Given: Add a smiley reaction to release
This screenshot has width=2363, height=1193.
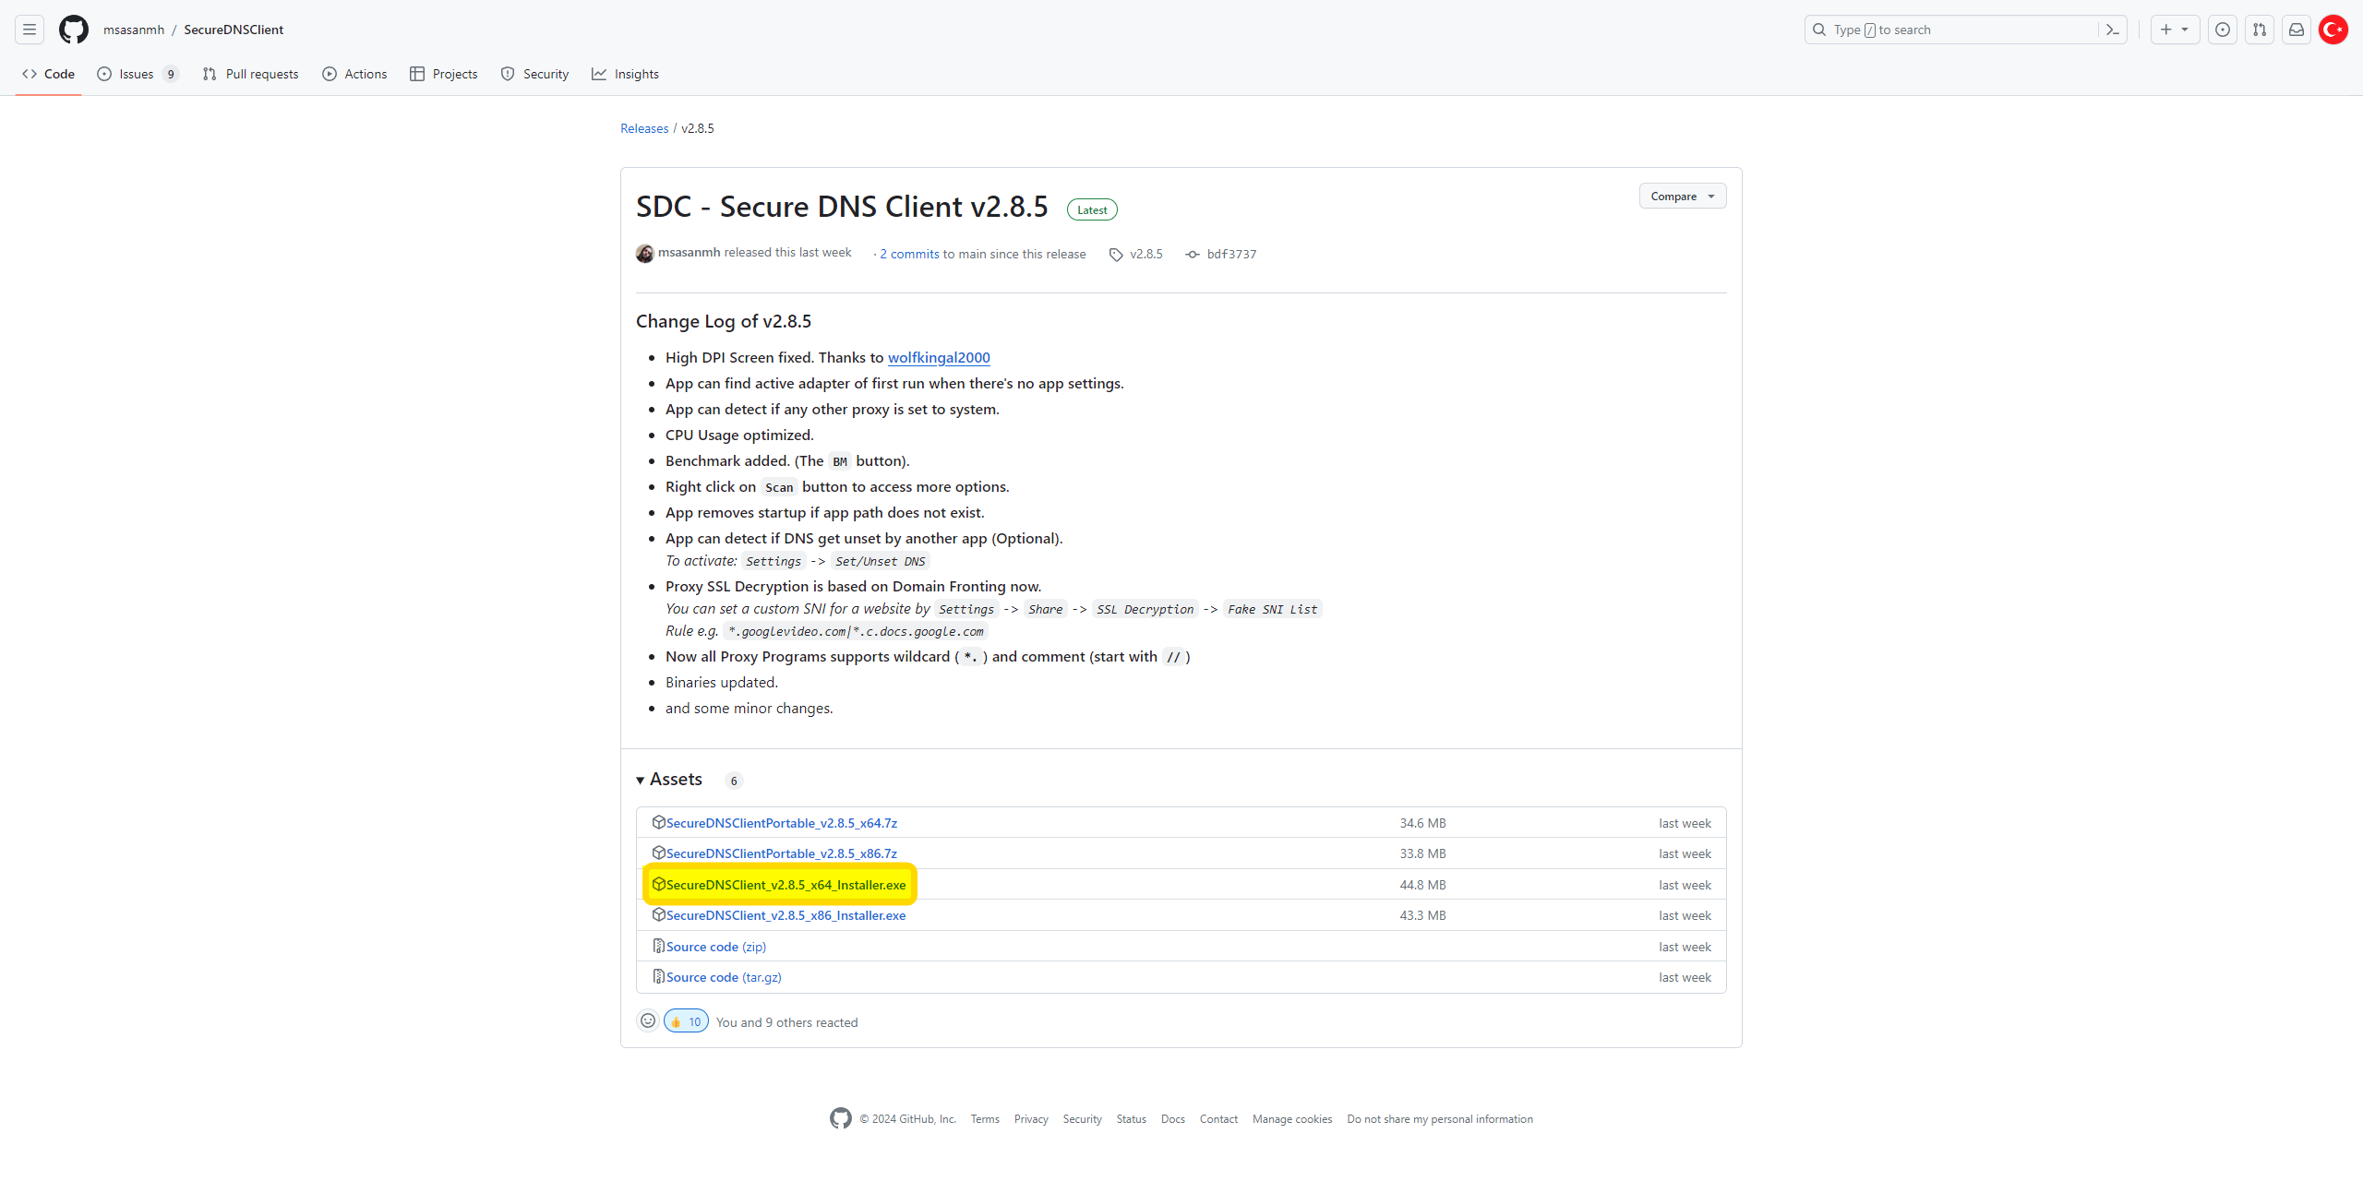Looking at the screenshot, I should (648, 1020).
